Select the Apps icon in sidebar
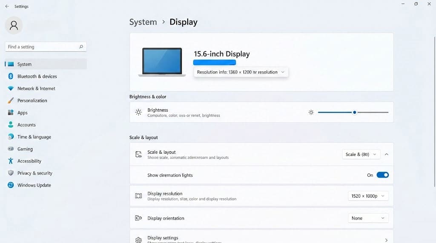 coord(11,113)
